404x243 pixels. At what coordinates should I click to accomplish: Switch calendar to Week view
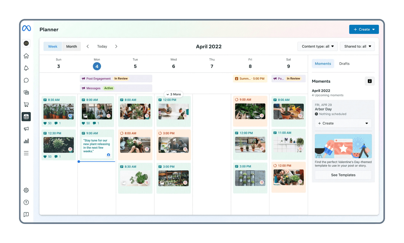[x=53, y=47]
